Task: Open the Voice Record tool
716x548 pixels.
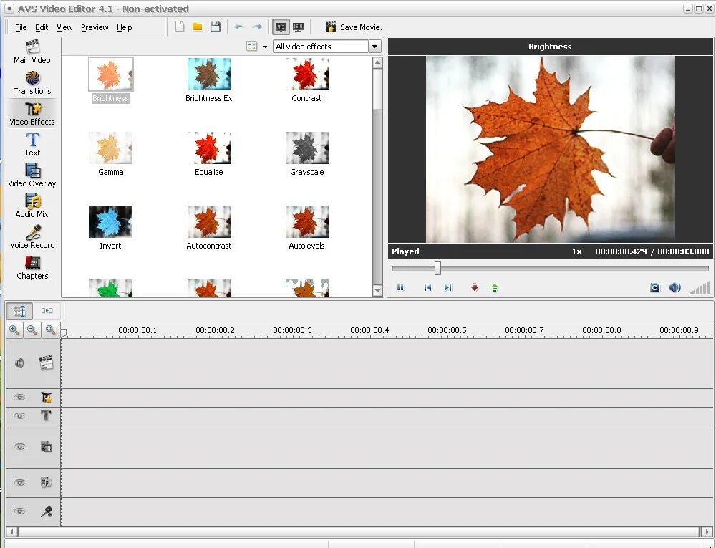Action: [32, 239]
